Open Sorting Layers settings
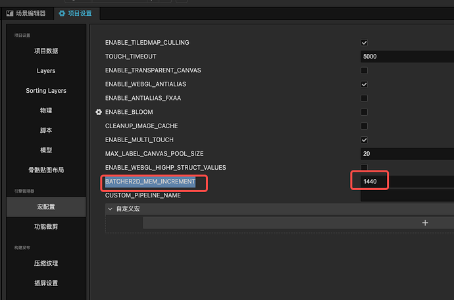This screenshot has width=454, height=300. click(x=46, y=91)
